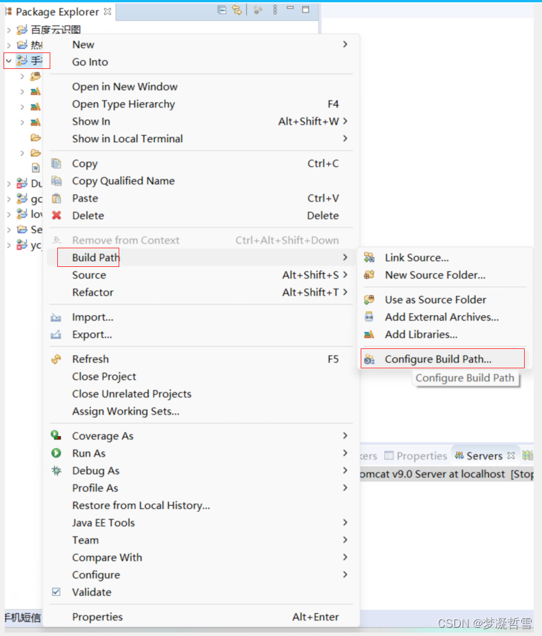Select Configure menu entry
This screenshot has width=542, height=636.
pyautogui.click(x=201, y=575)
